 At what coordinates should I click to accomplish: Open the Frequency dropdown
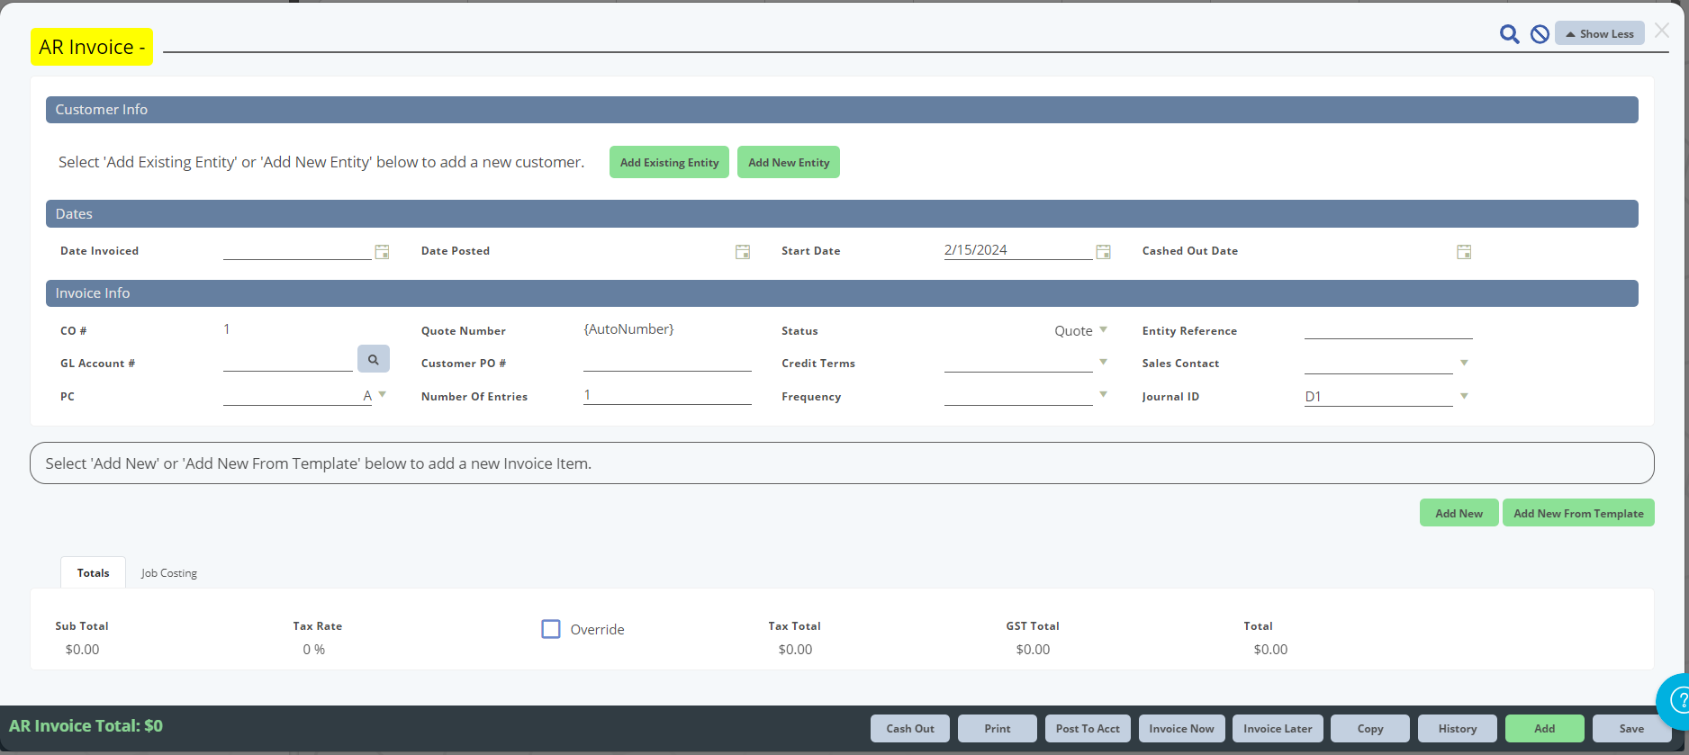coord(1104,395)
